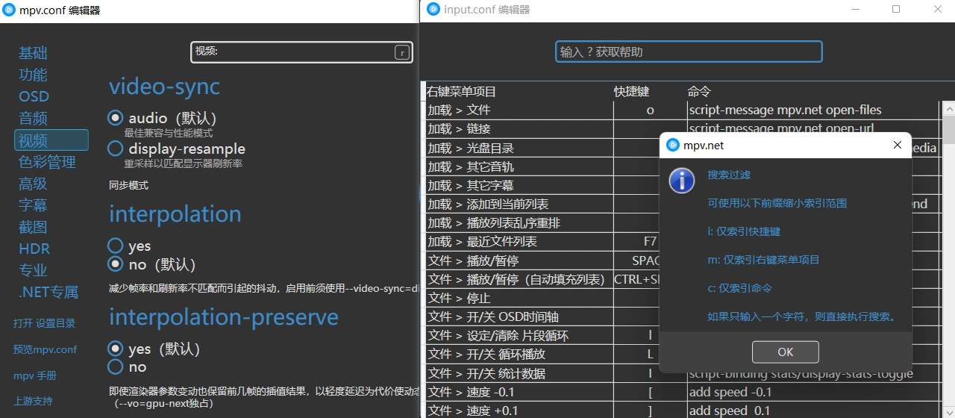955x418 pixels.
Task: Click the 快捷键 column header
Action: click(x=631, y=91)
